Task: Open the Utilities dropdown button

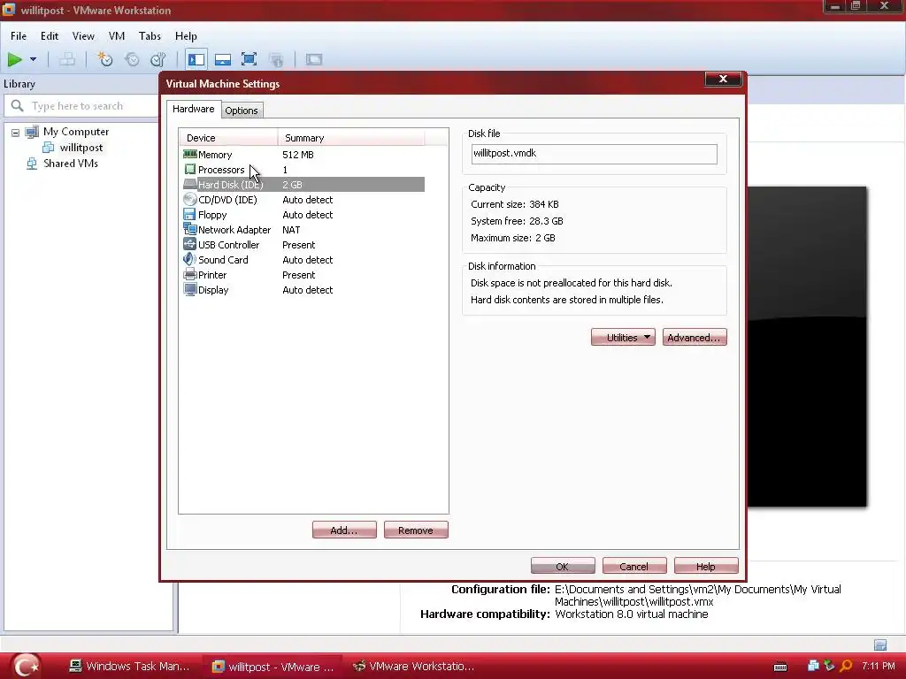Action: [623, 337]
